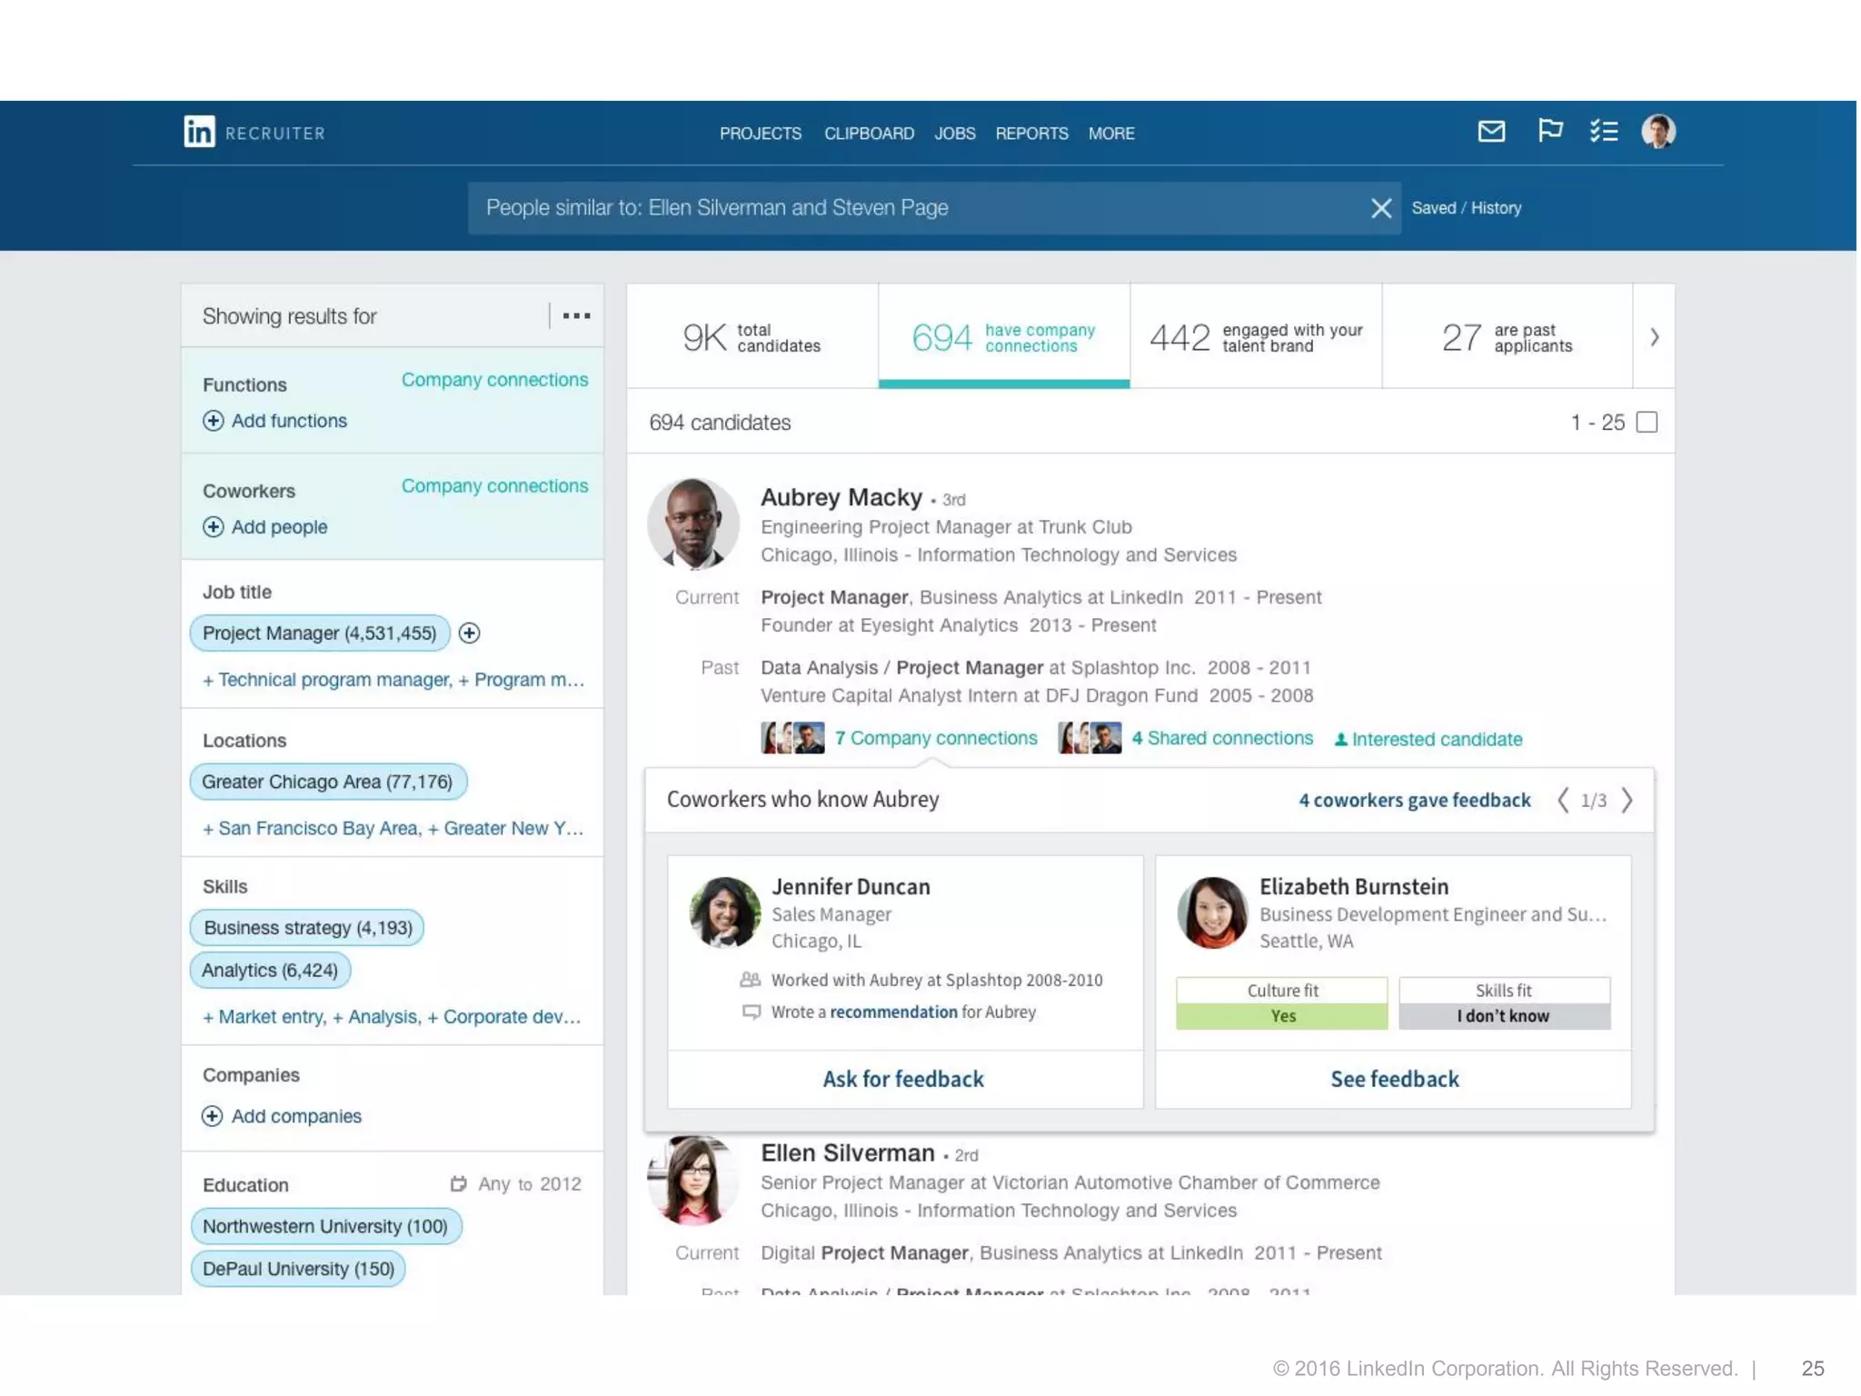Select all candidates checkbox
The width and height of the screenshot is (1861, 1396).
tap(1647, 423)
